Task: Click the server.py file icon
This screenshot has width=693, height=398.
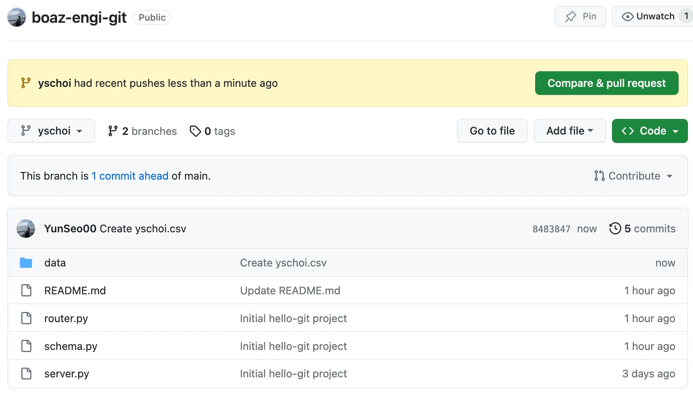Action: 26,374
